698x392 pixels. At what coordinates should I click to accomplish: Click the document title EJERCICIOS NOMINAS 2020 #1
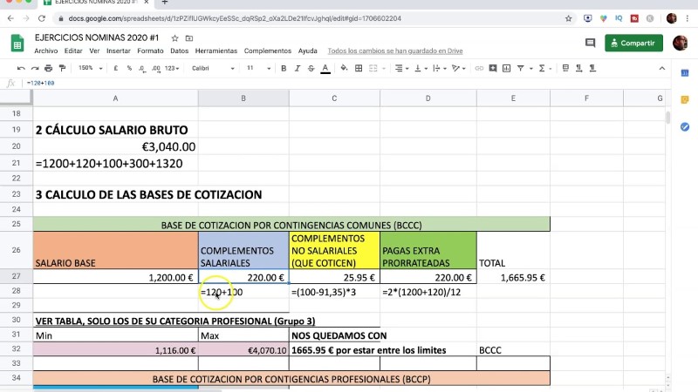point(97,37)
